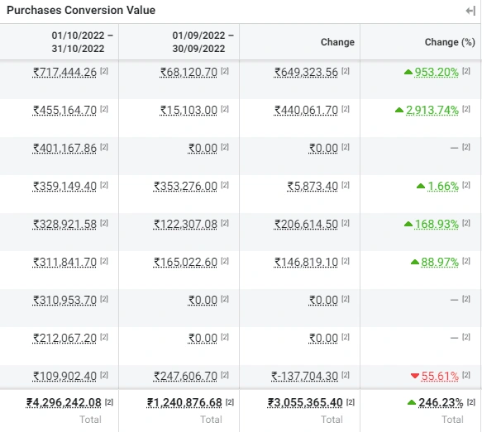Click the 88.97% change value
Screen dimensions: 482x432
tap(440, 262)
